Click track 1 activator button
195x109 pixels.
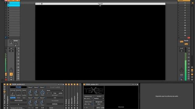point(6,74)
